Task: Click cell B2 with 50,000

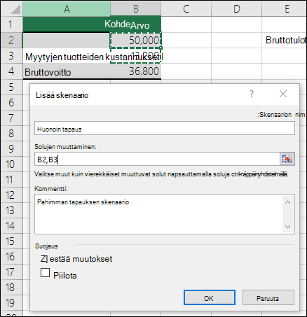Action: [x=136, y=41]
